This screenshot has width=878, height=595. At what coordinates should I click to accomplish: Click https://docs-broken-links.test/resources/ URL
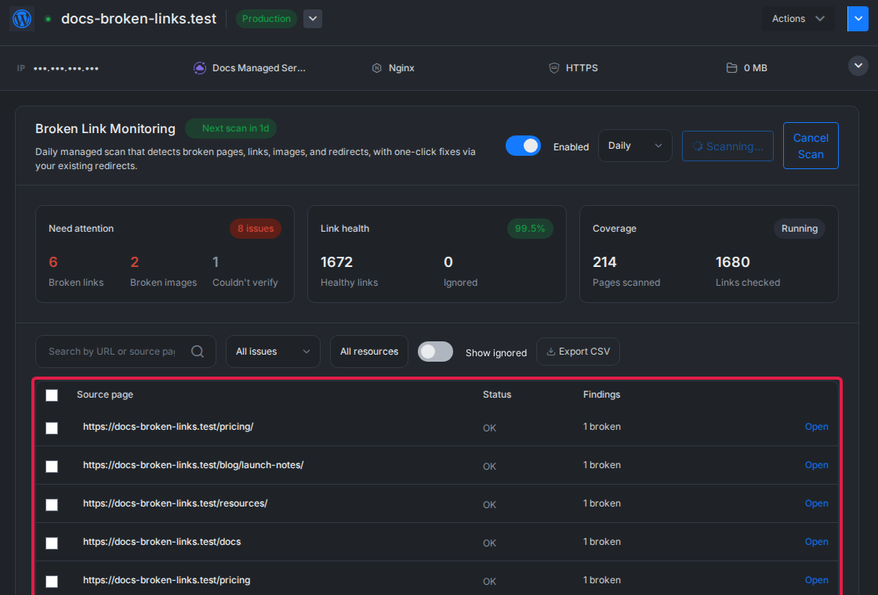[x=176, y=503]
